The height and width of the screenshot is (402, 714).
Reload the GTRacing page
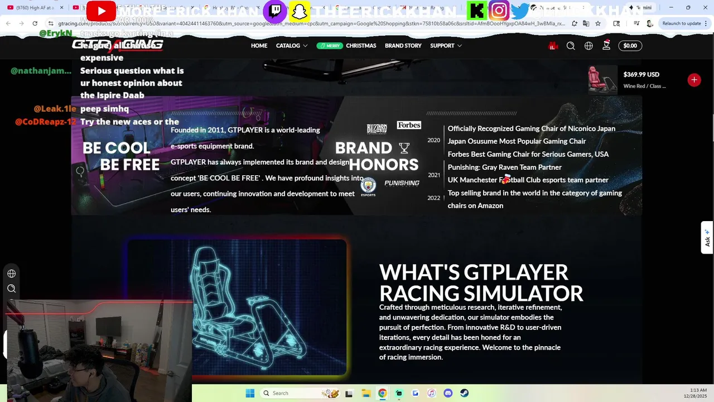[x=35, y=23]
